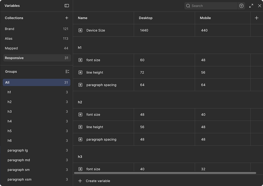
Task: Open the filter options icon beside Search
Action: tap(241, 6)
